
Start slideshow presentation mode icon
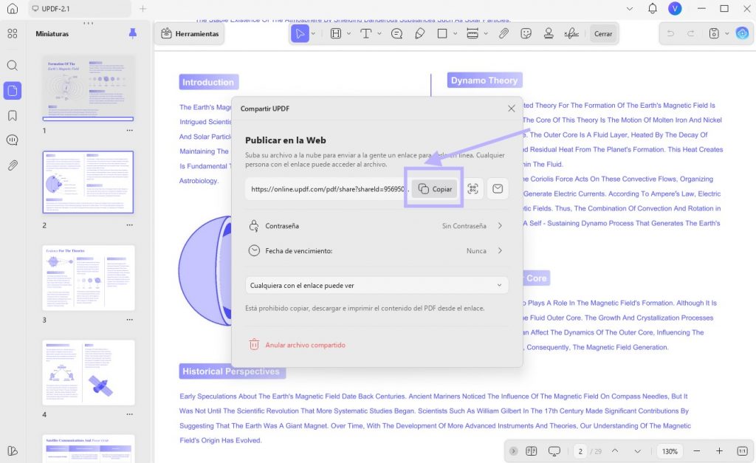click(x=554, y=451)
